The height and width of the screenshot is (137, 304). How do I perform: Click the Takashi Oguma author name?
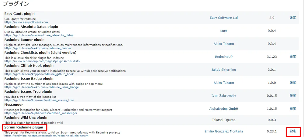pos(224,120)
